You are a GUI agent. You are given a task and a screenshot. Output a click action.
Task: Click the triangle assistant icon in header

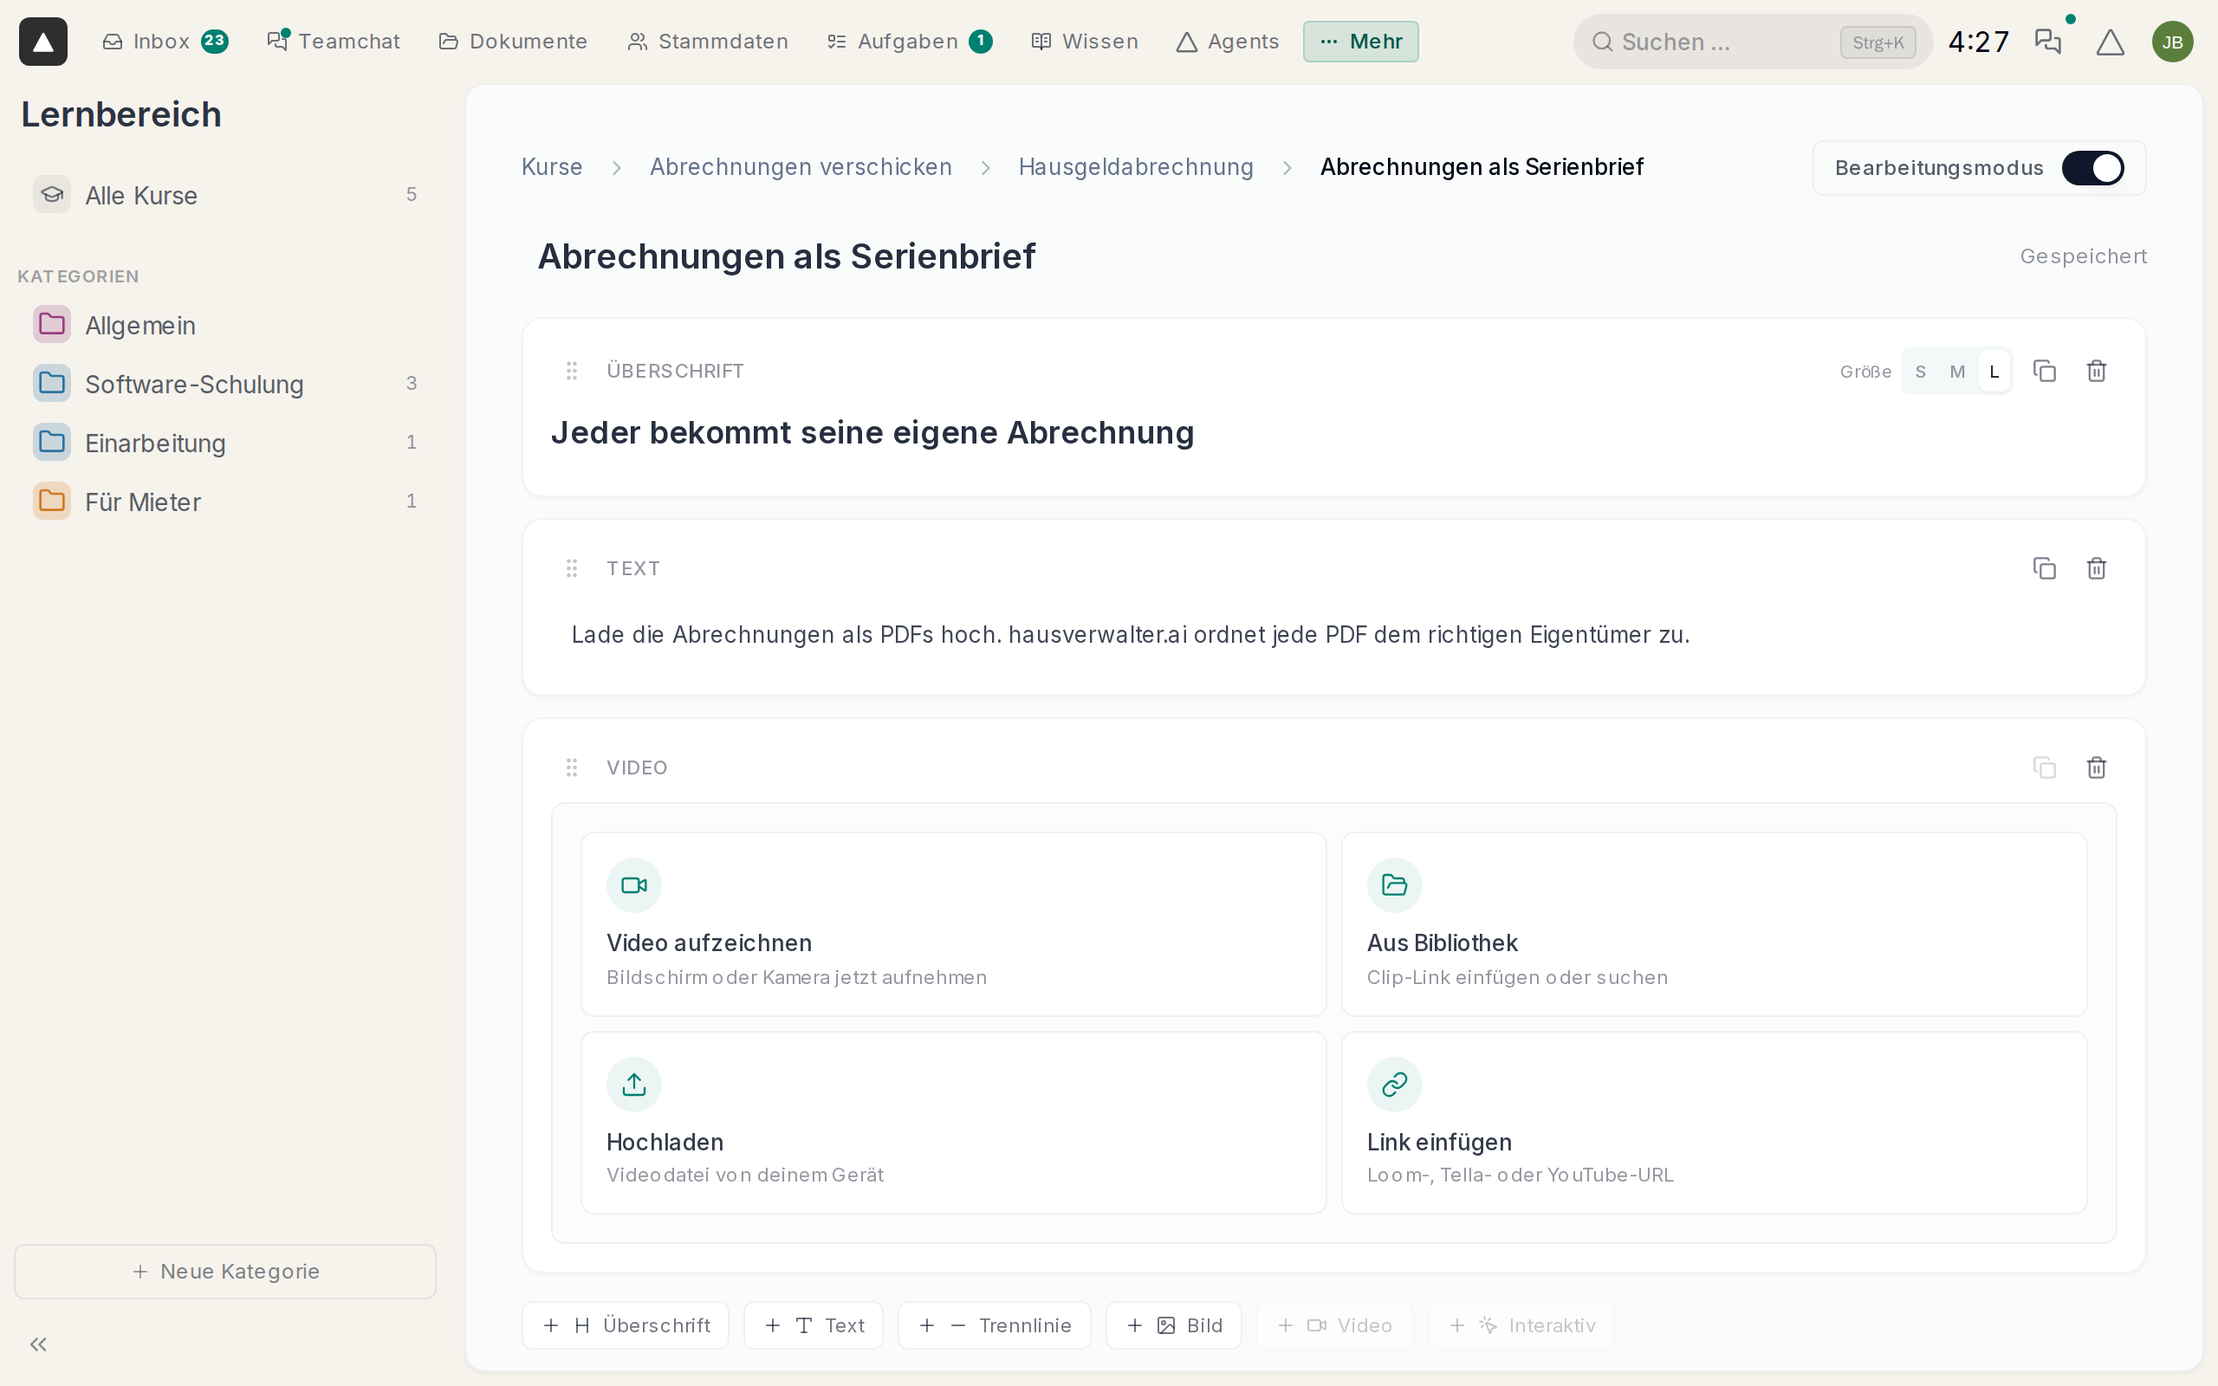(x=2110, y=42)
